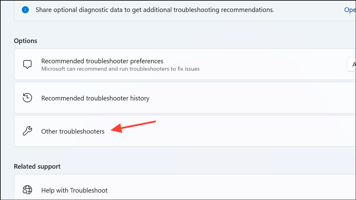Click the wrench icon for Other troubleshooters
Viewport: 356px width, 200px height.
tap(27, 131)
